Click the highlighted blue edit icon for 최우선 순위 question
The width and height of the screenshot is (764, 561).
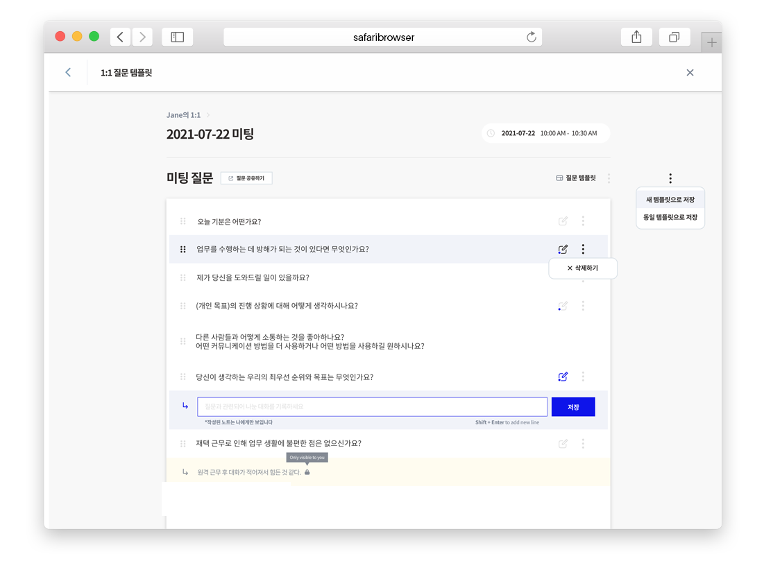(563, 377)
